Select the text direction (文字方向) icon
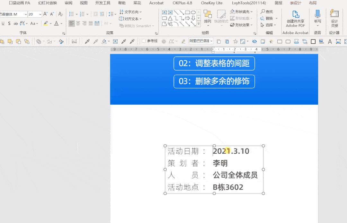The width and height of the screenshot is (347, 223). click(129, 12)
